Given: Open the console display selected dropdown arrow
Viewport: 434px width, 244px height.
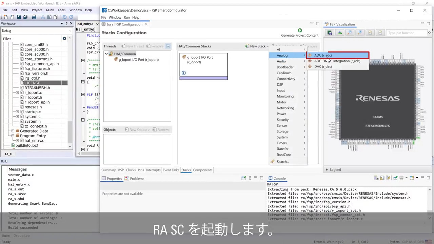Looking at the screenshot, I should 406,178.
